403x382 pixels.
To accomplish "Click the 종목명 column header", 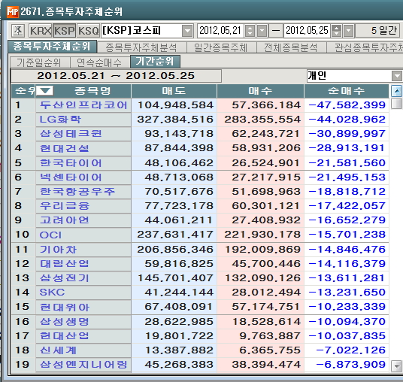I will click(92, 91).
